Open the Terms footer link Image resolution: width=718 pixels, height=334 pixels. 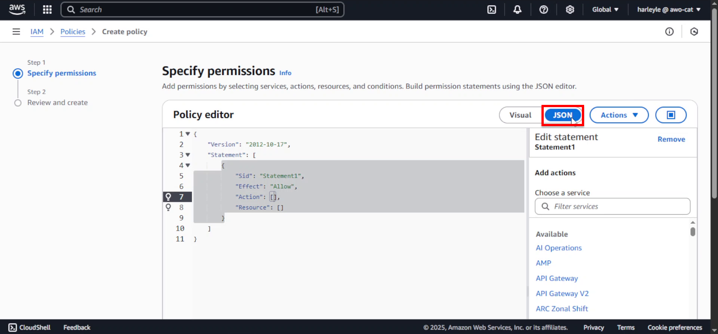pos(626,327)
